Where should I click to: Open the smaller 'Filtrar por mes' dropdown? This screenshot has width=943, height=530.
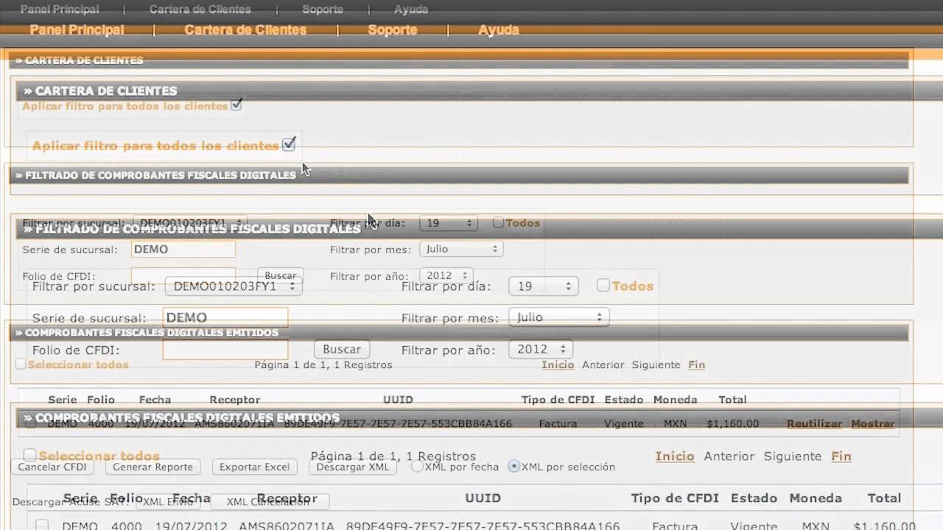click(461, 250)
